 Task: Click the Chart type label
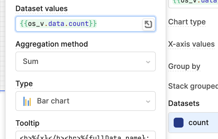(187, 22)
